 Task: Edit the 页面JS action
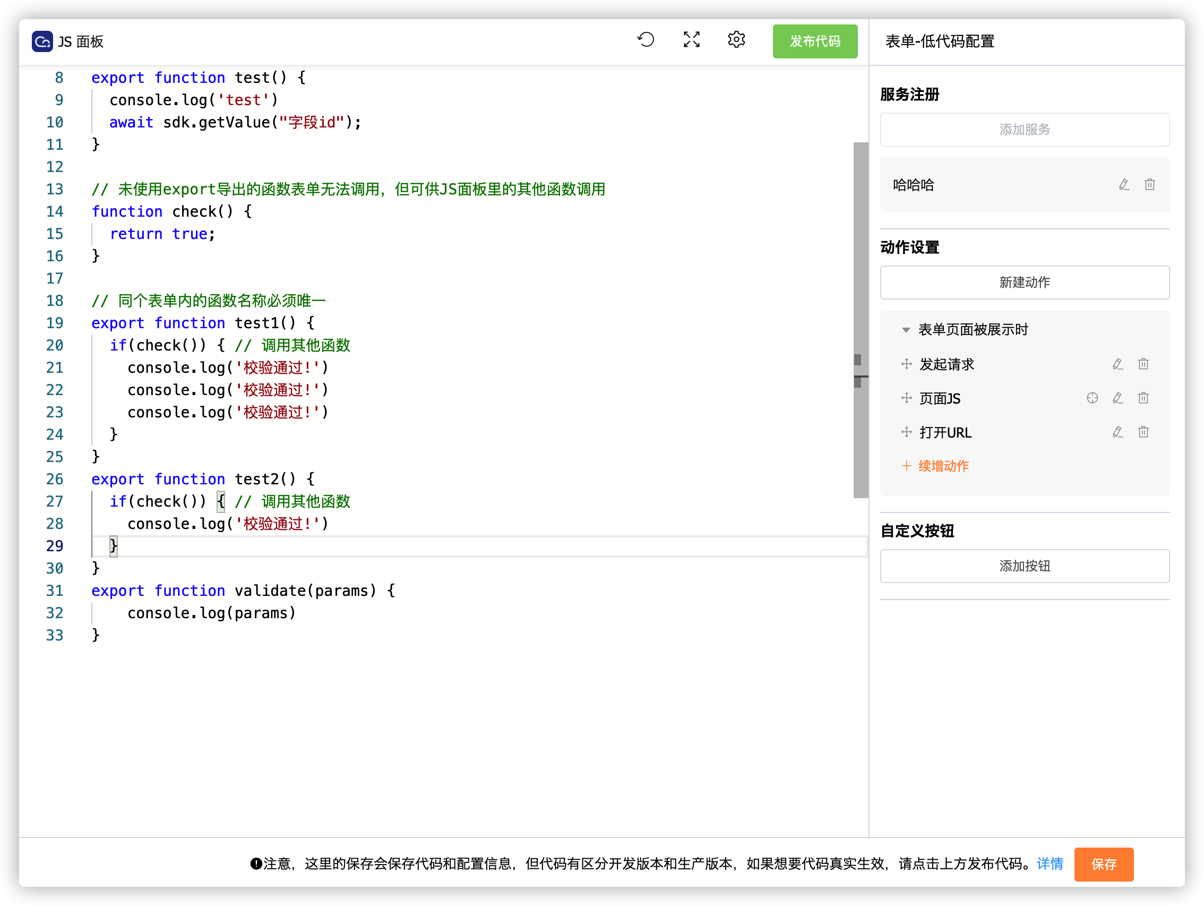pyautogui.click(x=1117, y=398)
